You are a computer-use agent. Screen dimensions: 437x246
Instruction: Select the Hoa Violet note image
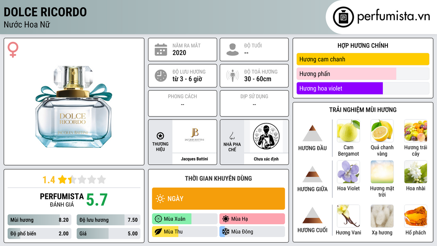[x=348, y=172]
